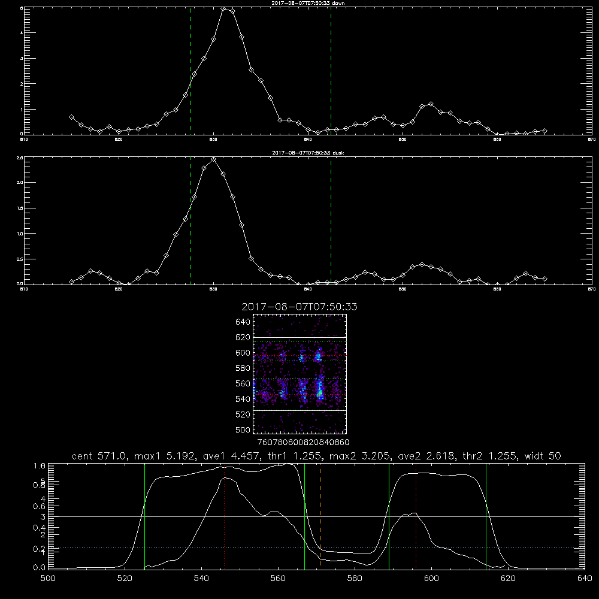Viewport: 599px width, 599px height.
Task: Select the peak diamond marker in dusk plot
Action: (214, 159)
